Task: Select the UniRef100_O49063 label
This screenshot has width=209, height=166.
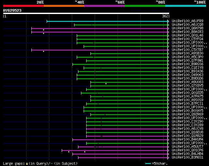Action: click(187, 75)
